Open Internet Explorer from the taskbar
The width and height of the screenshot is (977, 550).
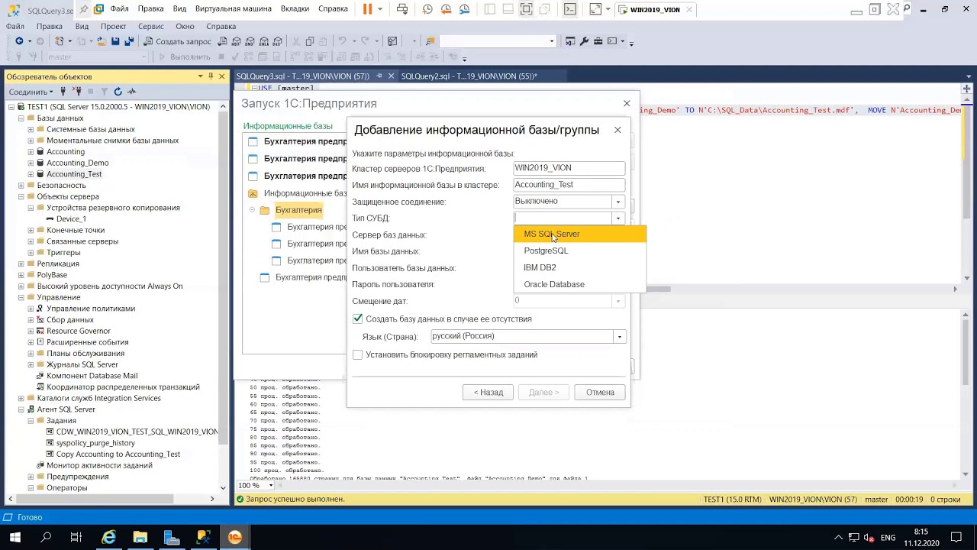pos(109,538)
